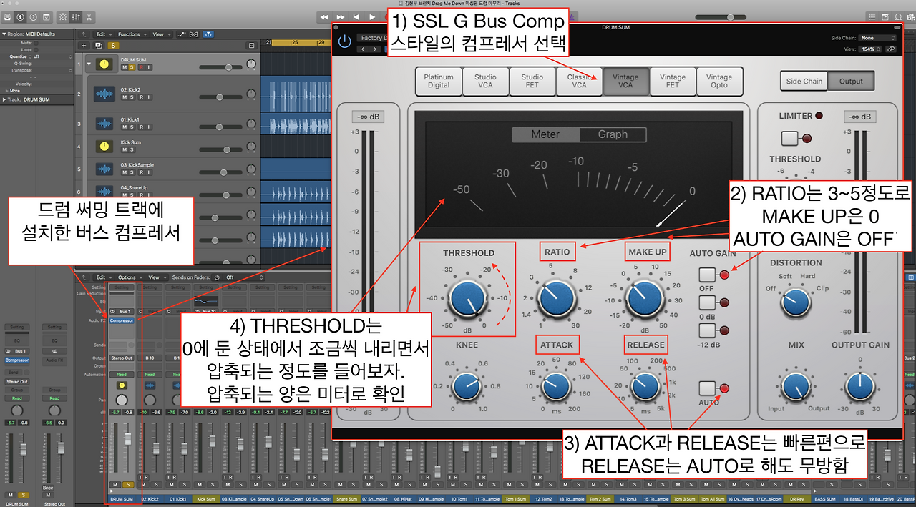Click the link icon in Compressor header
This screenshot has width=916, height=507.
point(891,49)
